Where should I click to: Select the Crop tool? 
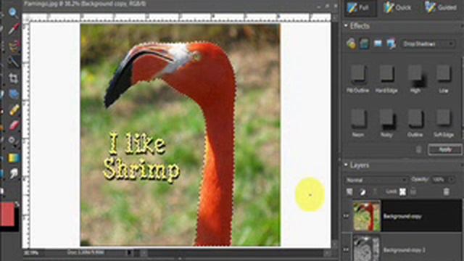click(x=13, y=78)
